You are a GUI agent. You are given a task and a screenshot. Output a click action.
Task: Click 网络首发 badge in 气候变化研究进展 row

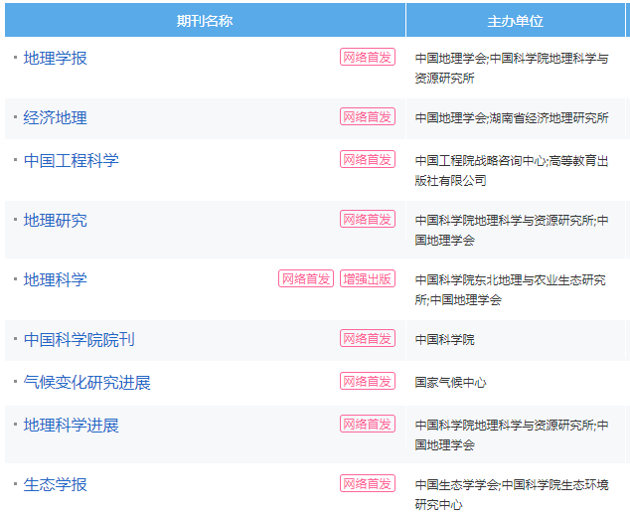[x=368, y=381]
